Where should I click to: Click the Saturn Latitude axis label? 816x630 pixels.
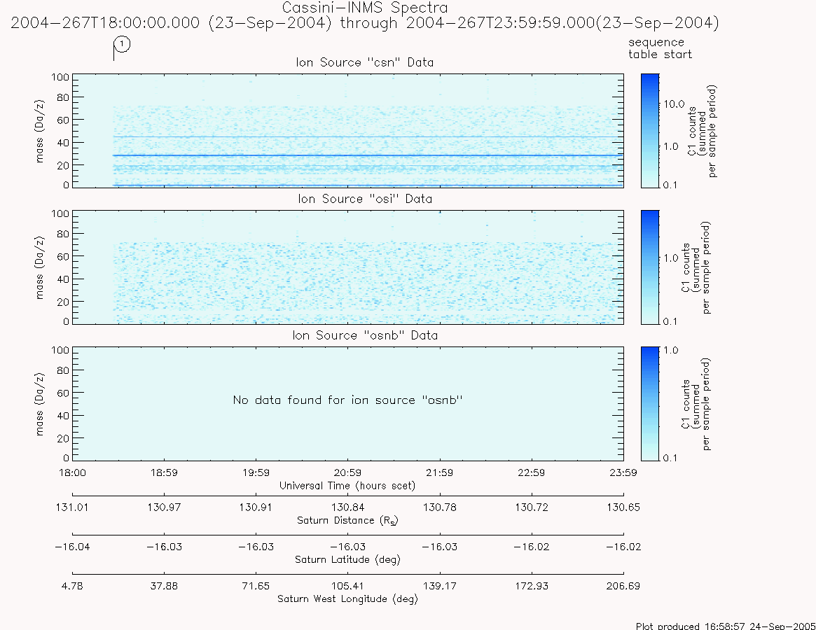pos(347,560)
